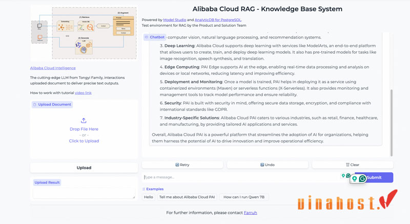Click the Chatbot label icon
The image size is (410, 224).
point(147,37)
